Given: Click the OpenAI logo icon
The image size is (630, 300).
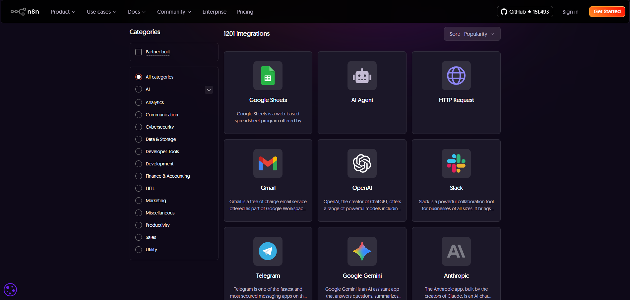Looking at the screenshot, I should tap(362, 163).
